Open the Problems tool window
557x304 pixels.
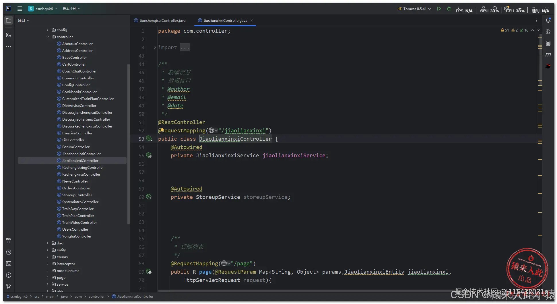click(9, 275)
